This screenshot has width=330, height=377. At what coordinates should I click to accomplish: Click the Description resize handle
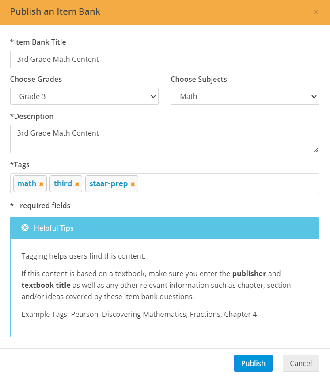[316, 150]
